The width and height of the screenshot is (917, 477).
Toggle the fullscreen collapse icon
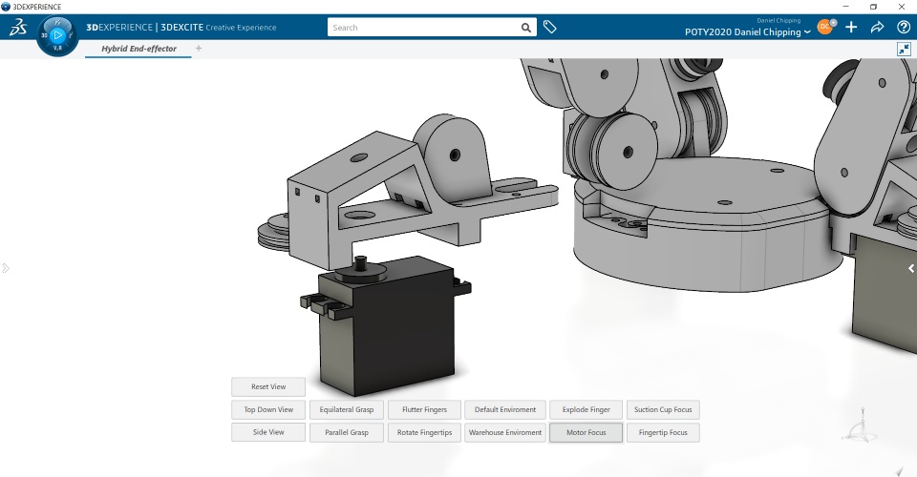tap(905, 49)
